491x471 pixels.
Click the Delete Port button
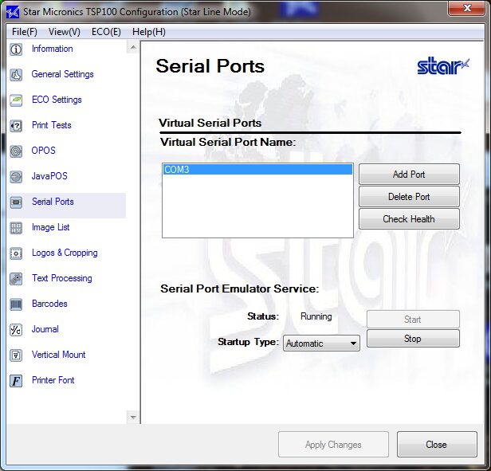[409, 197]
